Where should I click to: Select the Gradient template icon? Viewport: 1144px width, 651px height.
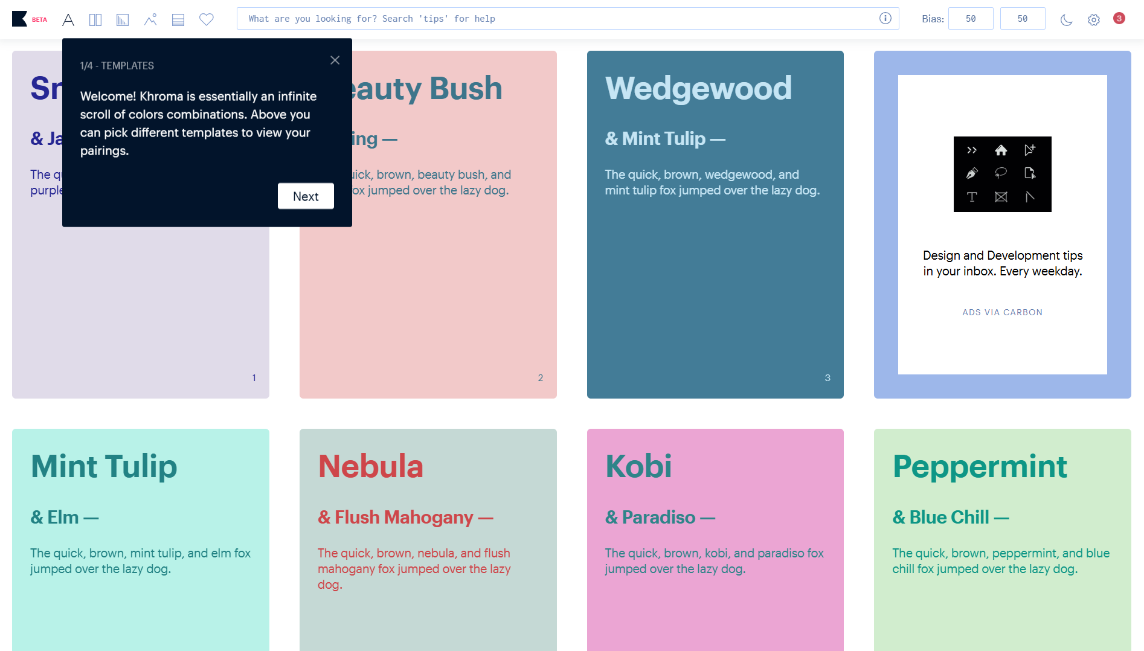pyautogui.click(x=123, y=19)
